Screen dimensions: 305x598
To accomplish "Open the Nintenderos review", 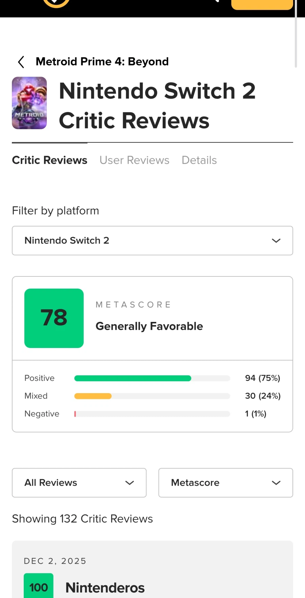I will [x=105, y=587].
